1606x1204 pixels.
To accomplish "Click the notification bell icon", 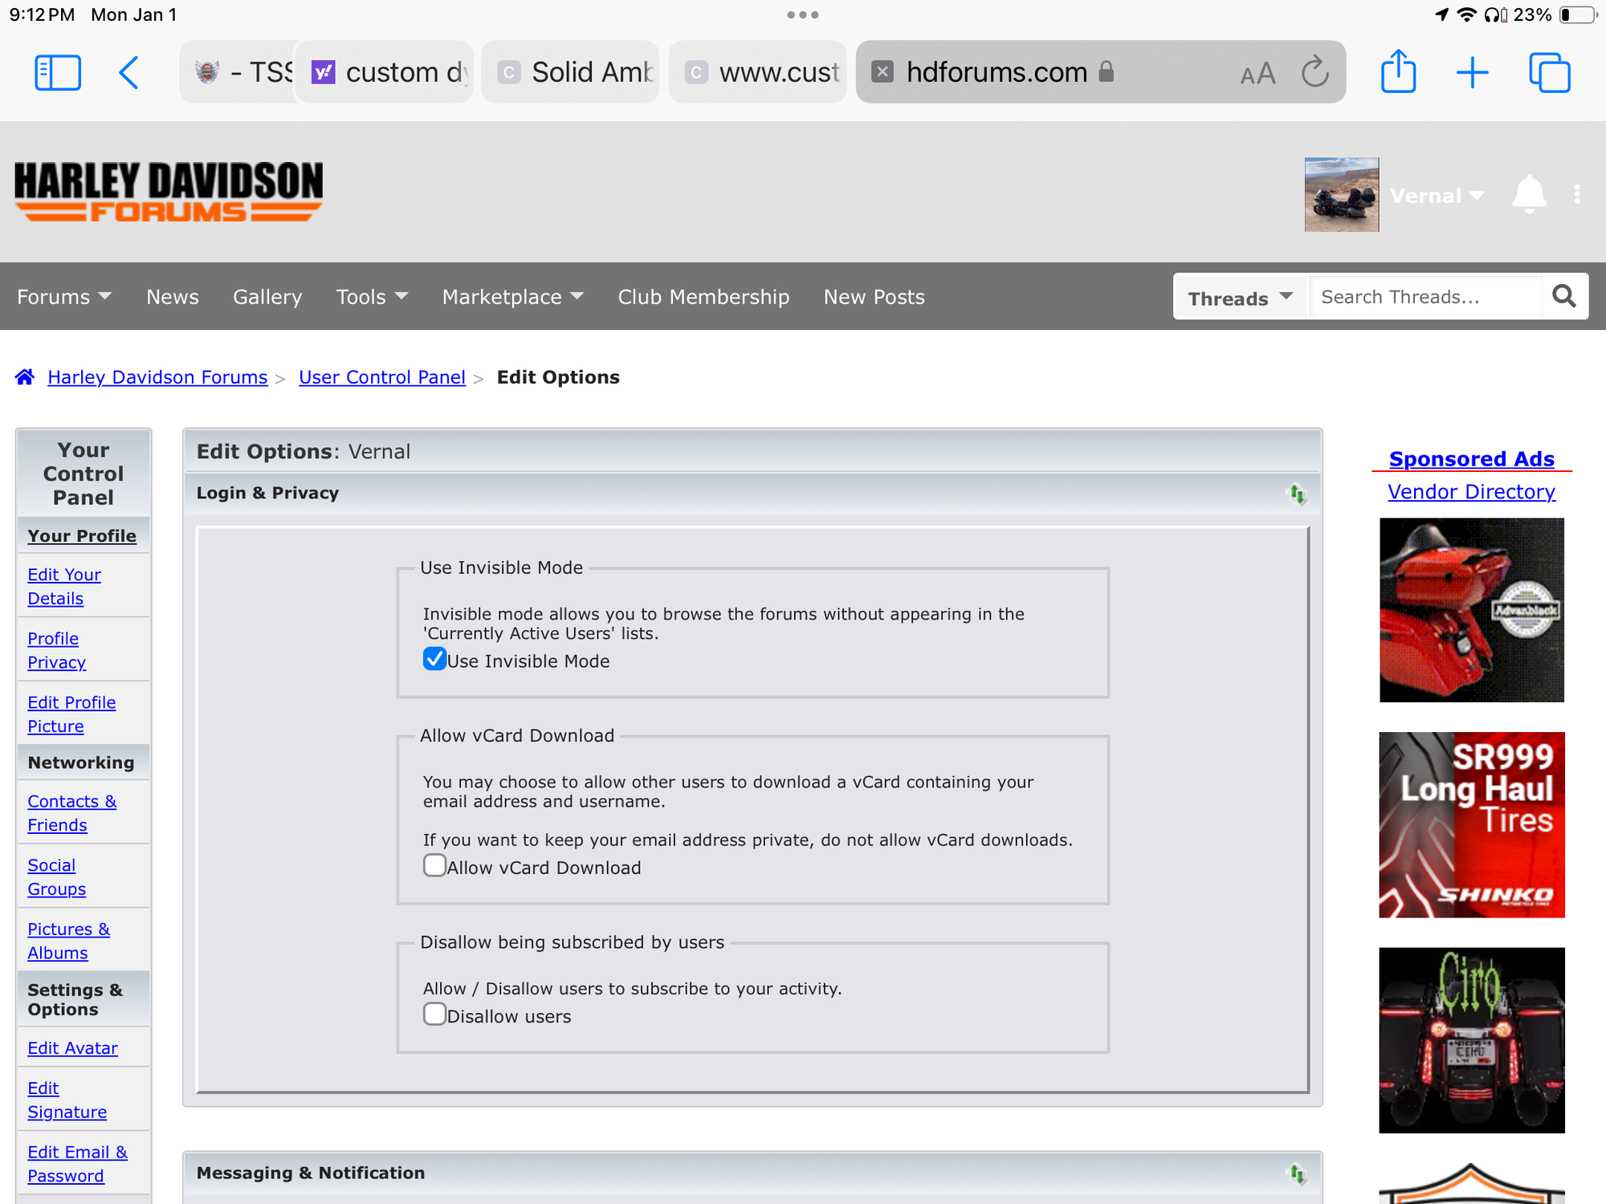I will [1529, 194].
